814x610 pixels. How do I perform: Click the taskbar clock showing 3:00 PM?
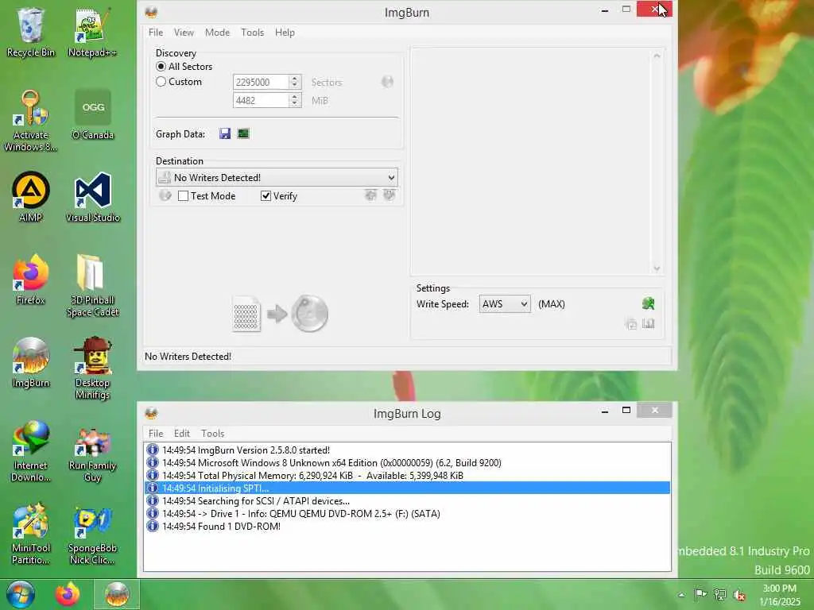pos(780,595)
